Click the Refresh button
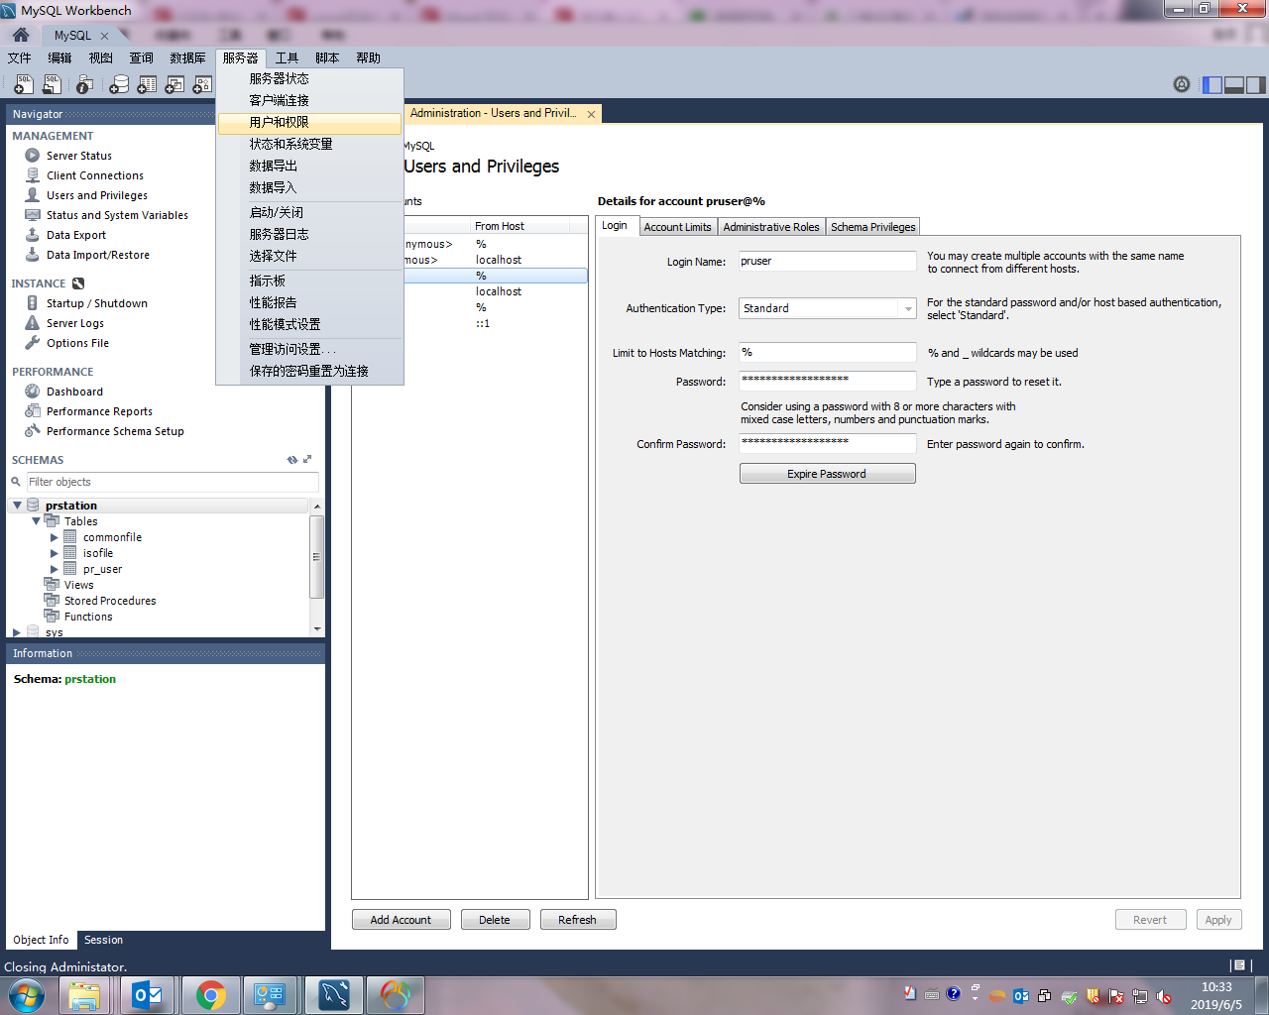 (x=577, y=920)
